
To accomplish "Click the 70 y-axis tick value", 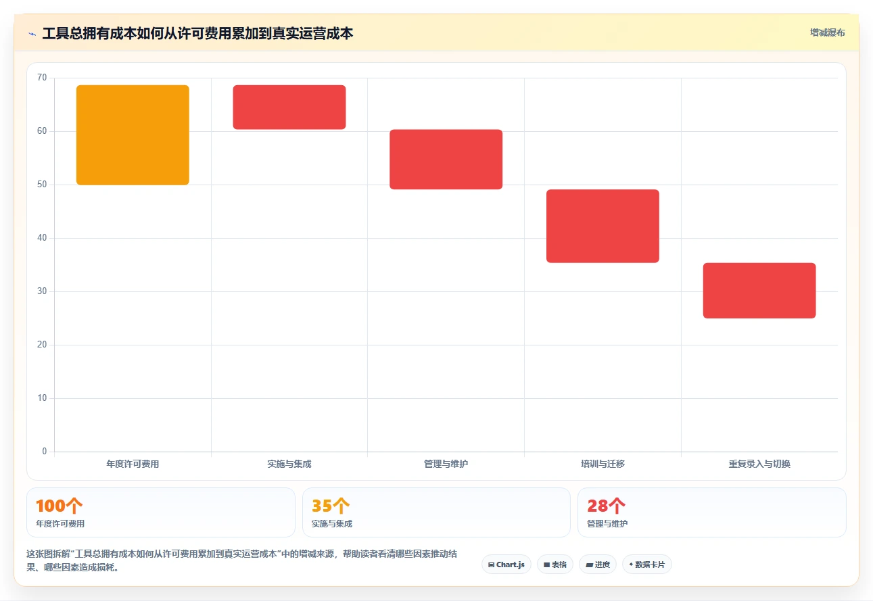I will click(42, 78).
